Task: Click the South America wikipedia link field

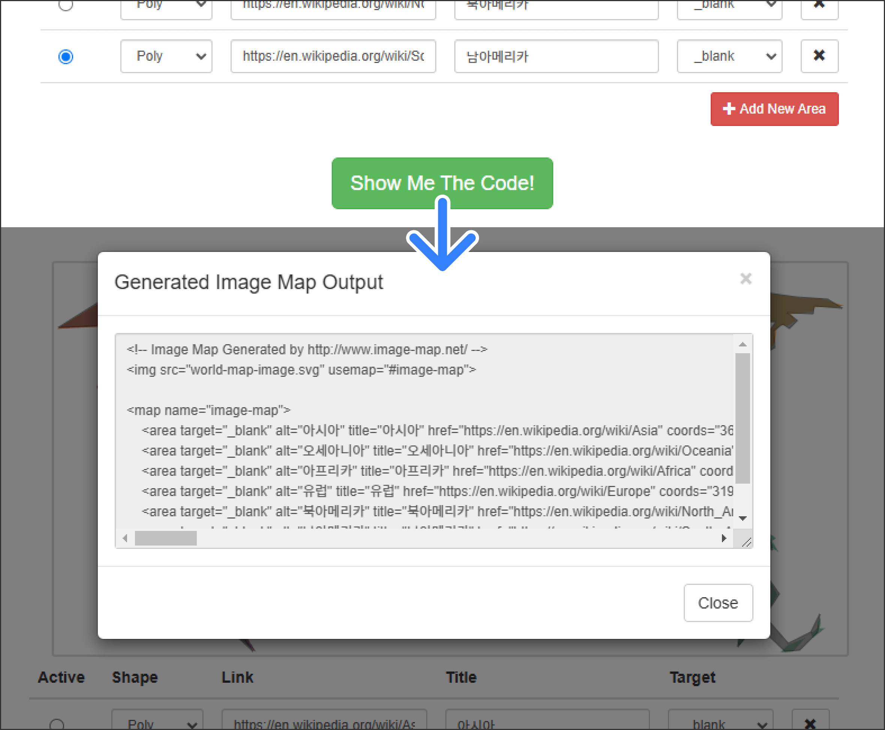Action: [333, 56]
